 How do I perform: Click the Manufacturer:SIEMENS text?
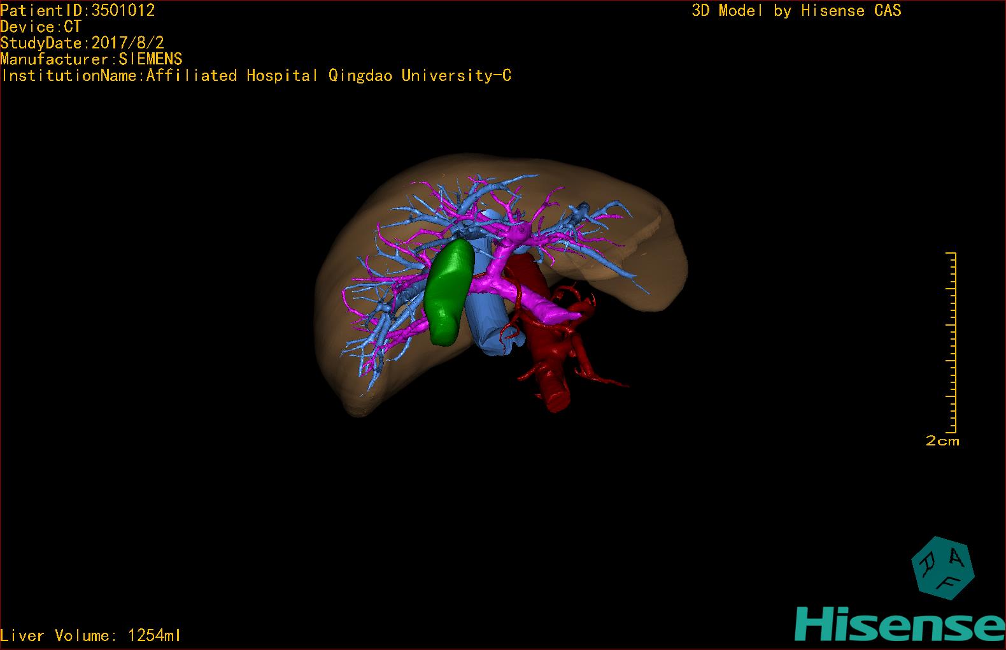coord(91,59)
